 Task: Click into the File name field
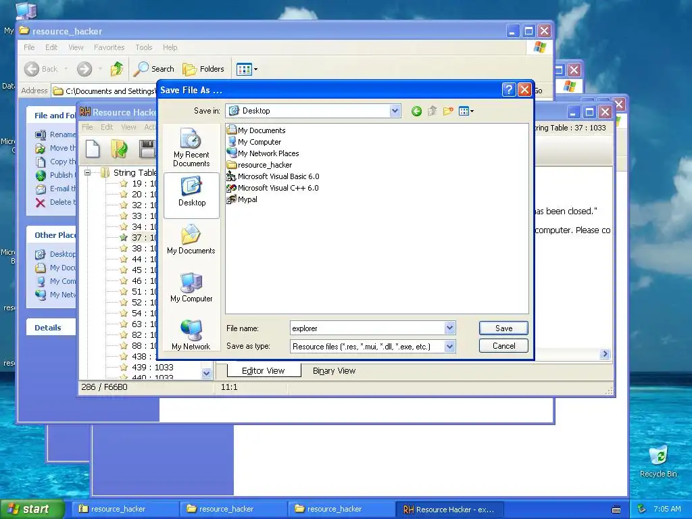pyautogui.click(x=367, y=328)
